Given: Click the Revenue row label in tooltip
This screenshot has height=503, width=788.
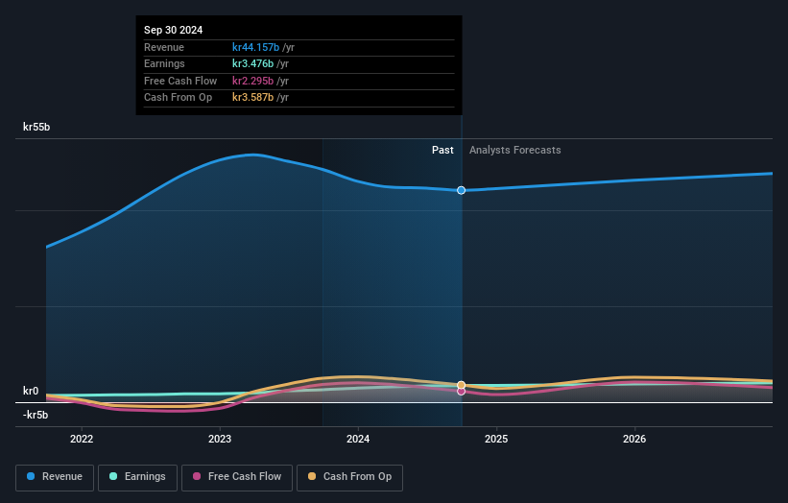Looking at the screenshot, I should pos(164,47).
